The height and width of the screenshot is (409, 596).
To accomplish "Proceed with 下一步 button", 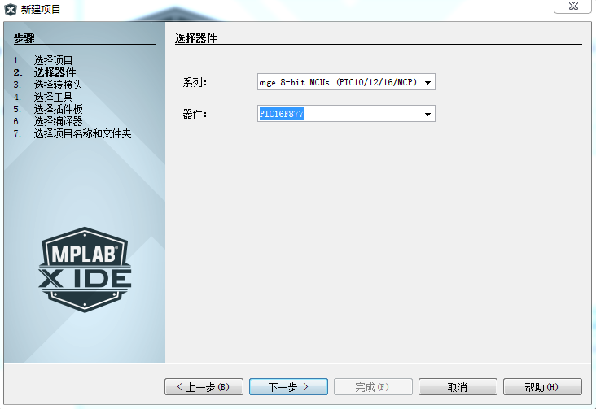I will click(x=288, y=386).
